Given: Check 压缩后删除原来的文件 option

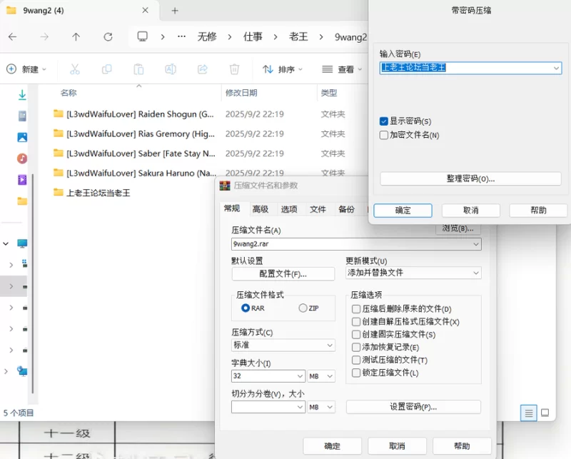Looking at the screenshot, I should [x=356, y=309].
